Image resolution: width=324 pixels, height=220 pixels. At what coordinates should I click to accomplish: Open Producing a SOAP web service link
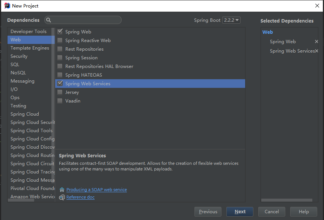pos(97,190)
